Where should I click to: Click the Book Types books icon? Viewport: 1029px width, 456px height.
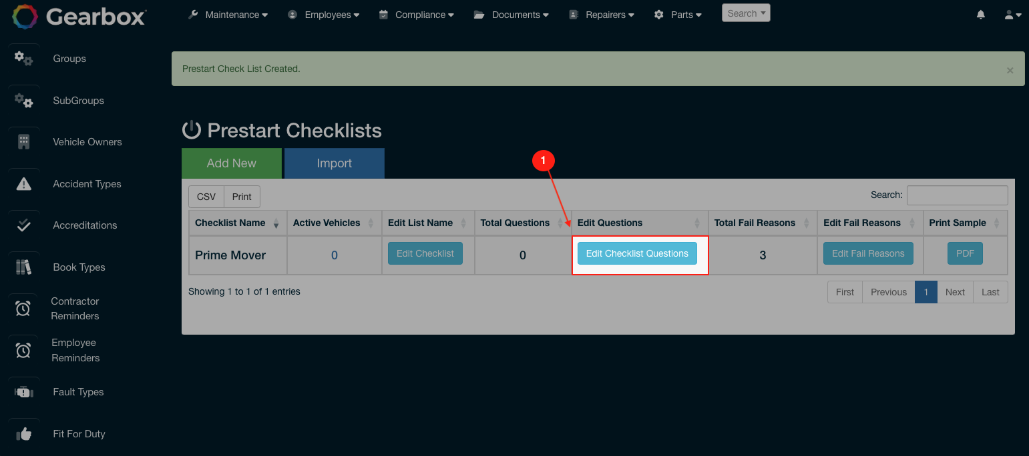tap(23, 267)
